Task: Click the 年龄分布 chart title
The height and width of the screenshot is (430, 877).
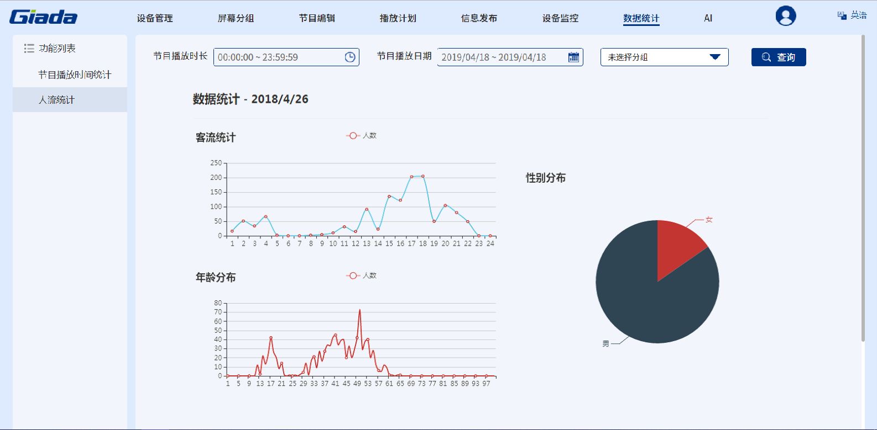Action: coord(216,277)
